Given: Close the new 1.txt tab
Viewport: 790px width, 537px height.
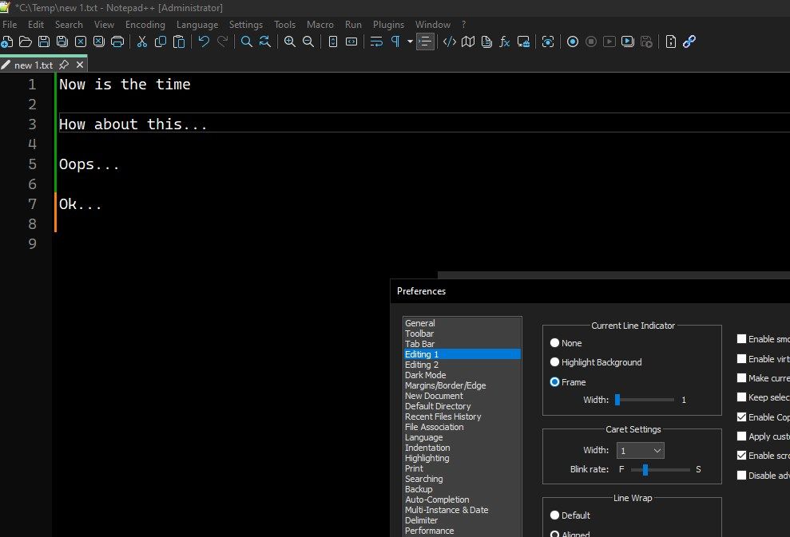Looking at the screenshot, I should click(79, 65).
